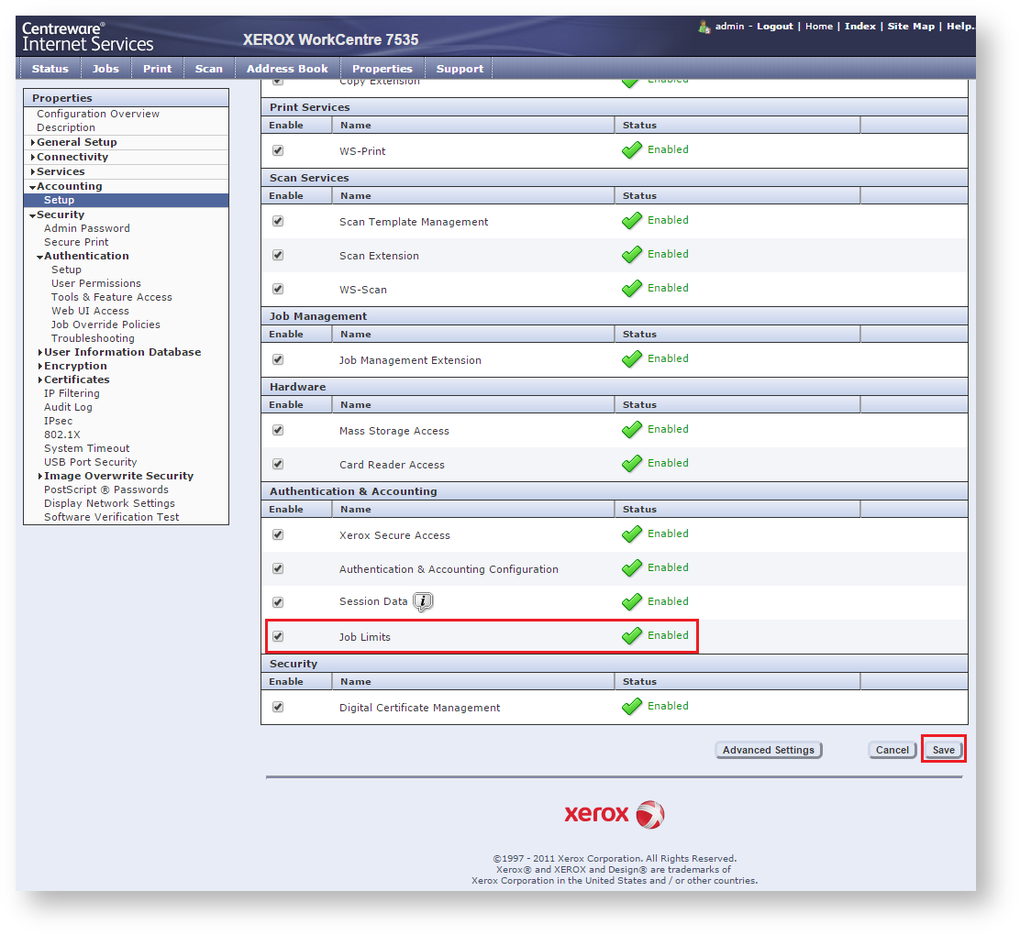Click checkmark icon for Authentication & Accounting Configuration
The height and width of the screenshot is (935, 1020).
(632, 568)
